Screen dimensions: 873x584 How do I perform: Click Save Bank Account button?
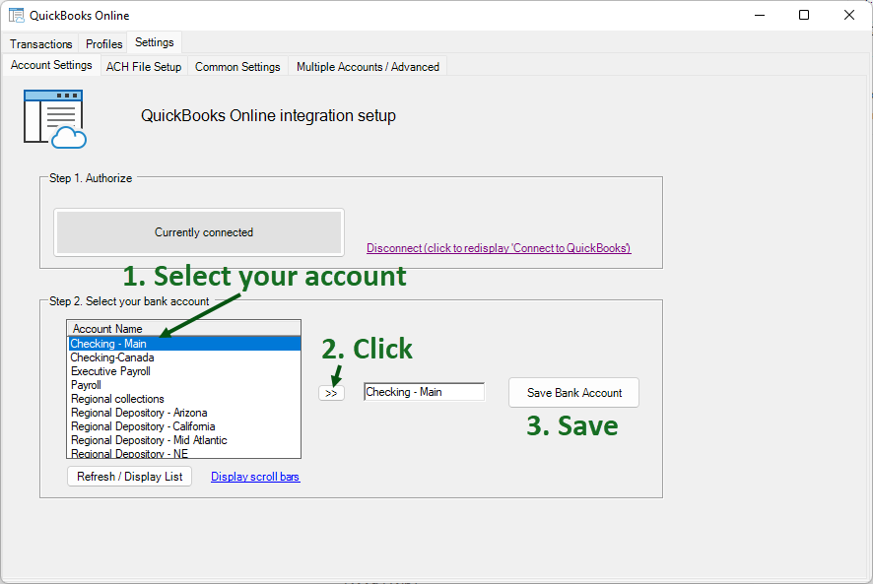pos(574,393)
